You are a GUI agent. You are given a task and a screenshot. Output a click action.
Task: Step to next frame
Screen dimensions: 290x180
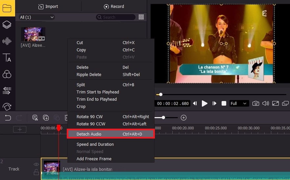pyautogui.click(x=214, y=103)
